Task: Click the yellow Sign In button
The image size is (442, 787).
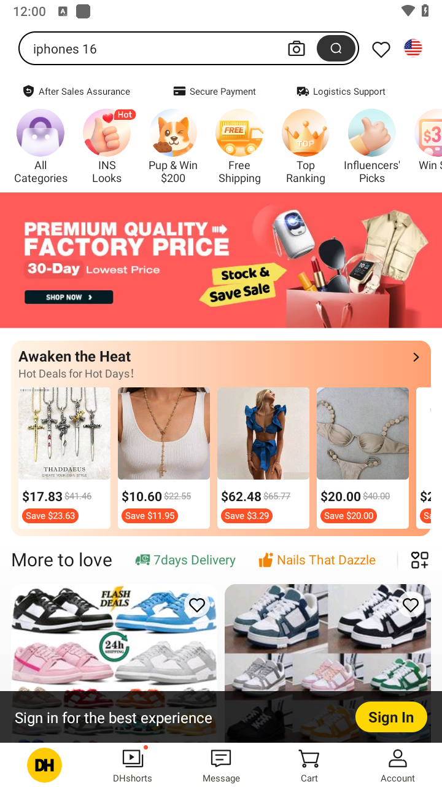Action: click(391, 717)
